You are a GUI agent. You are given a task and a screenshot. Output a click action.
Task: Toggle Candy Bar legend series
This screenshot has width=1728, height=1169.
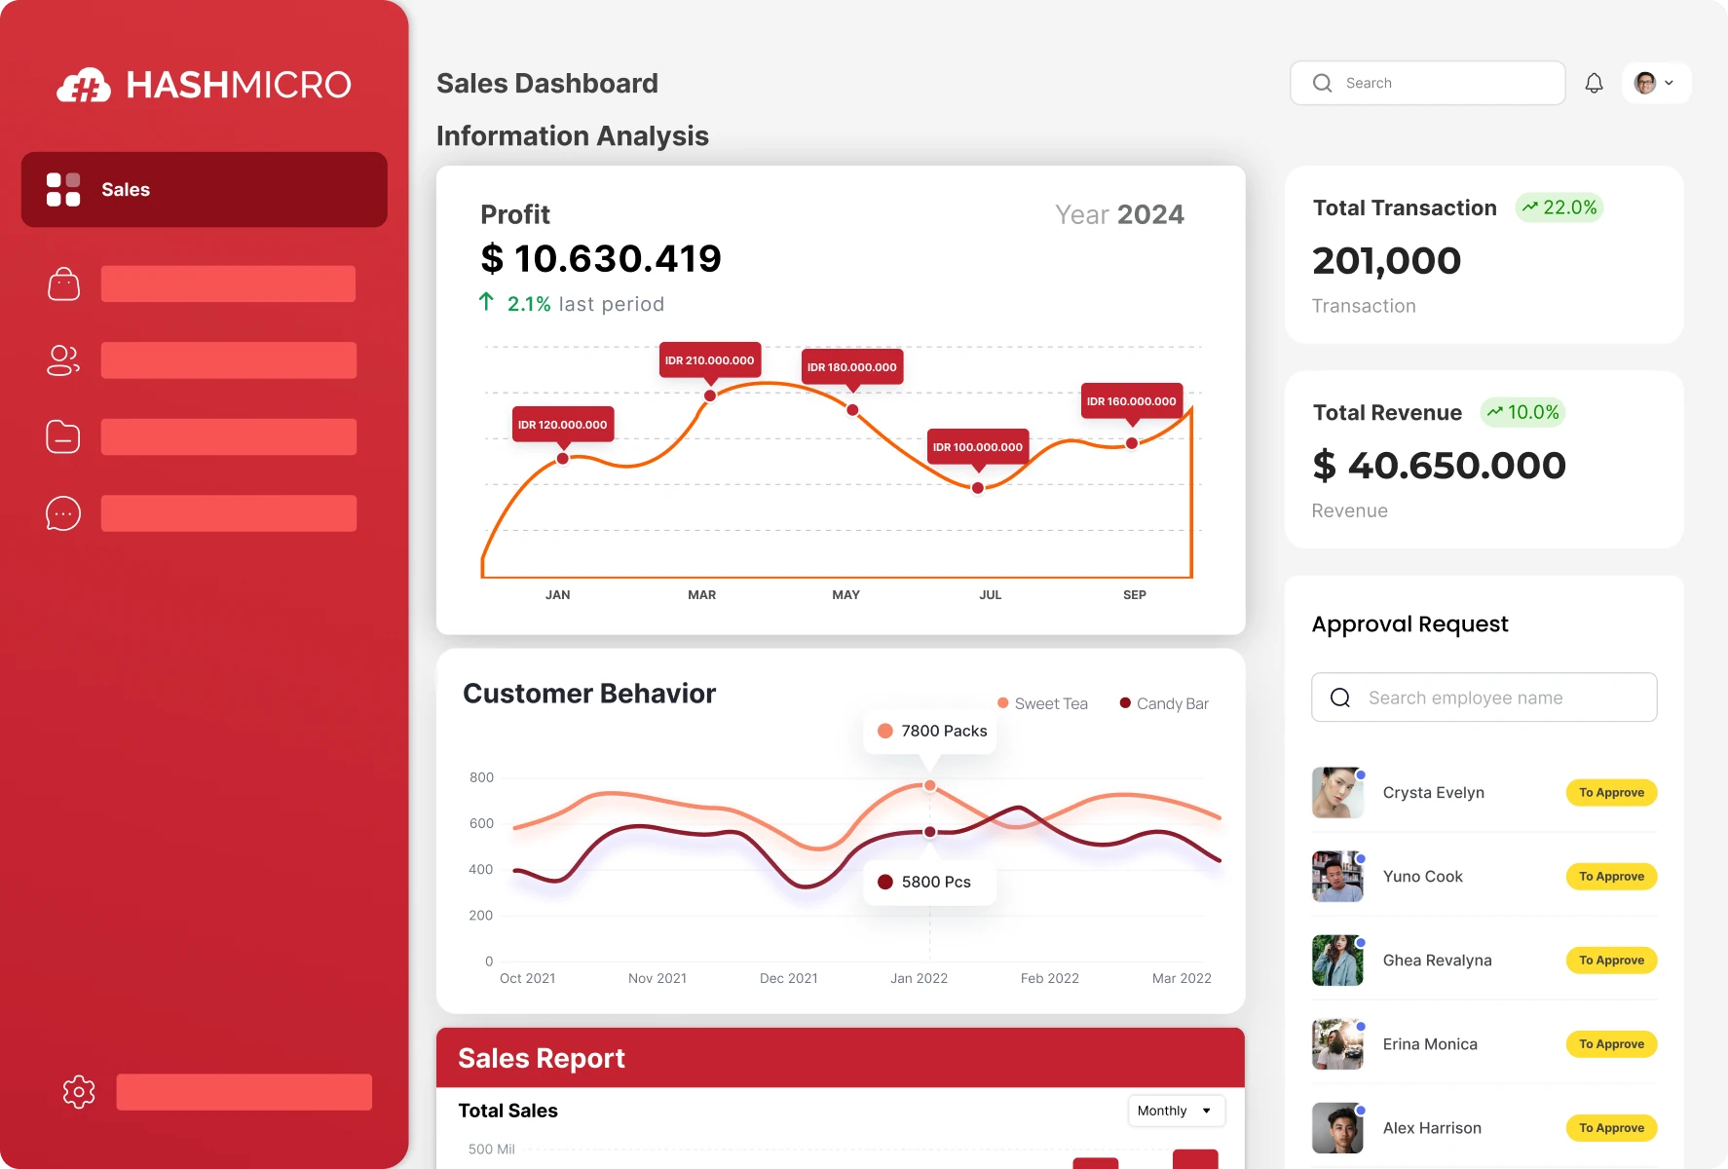(1164, 703)
